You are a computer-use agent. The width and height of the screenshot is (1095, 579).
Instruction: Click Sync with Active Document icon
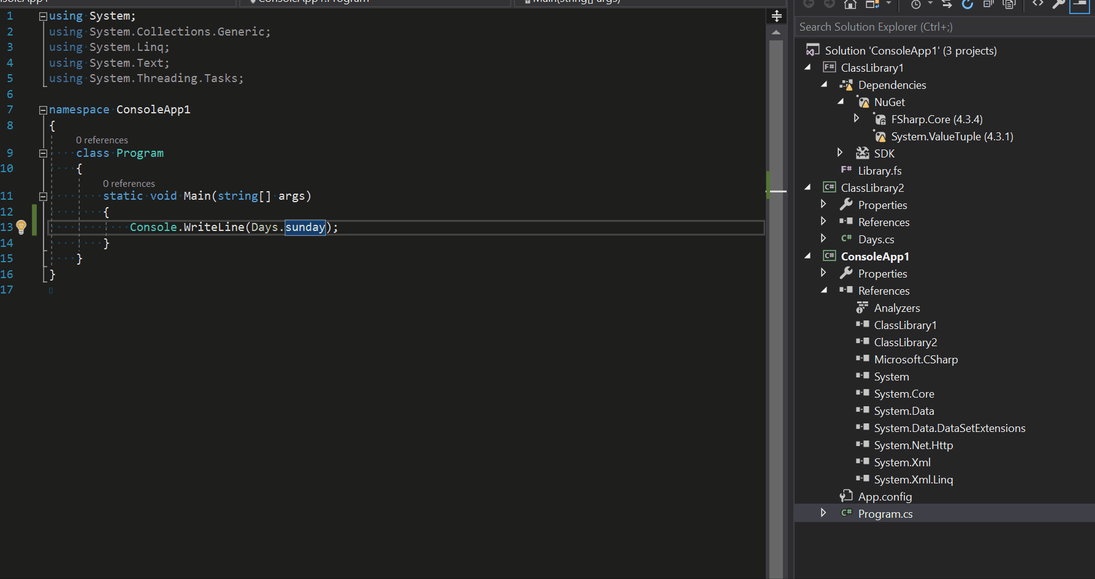coord(946,4)
